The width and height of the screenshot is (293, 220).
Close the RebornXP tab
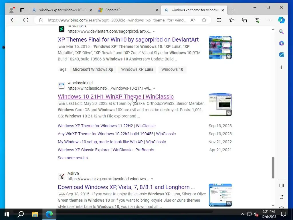(157, 10)
